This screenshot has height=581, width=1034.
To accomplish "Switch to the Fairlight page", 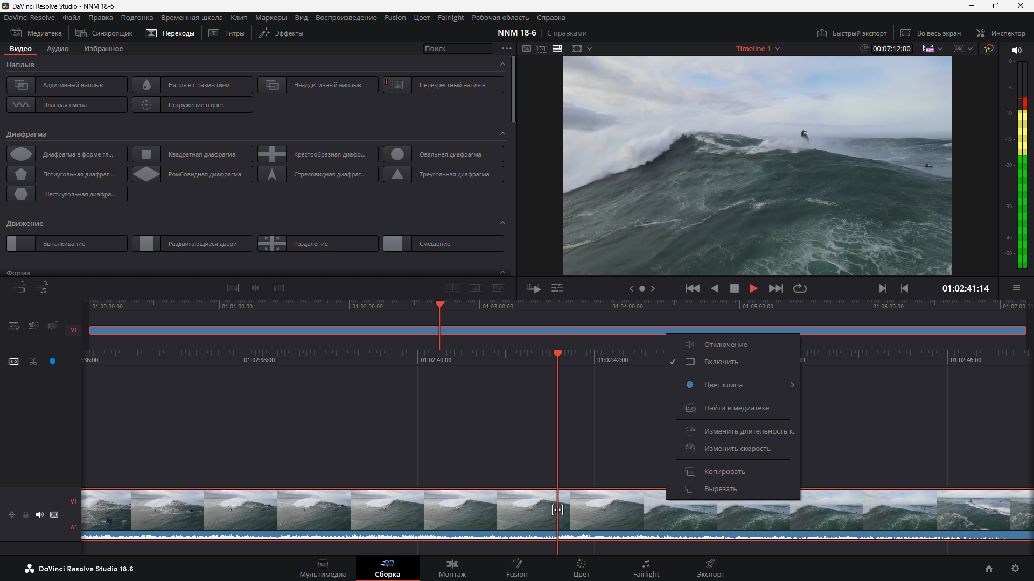I will 646,568.
